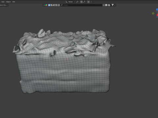Click the 3D cursor on the mesh
The height and width of the screenshot is (118, 158).
66,59
